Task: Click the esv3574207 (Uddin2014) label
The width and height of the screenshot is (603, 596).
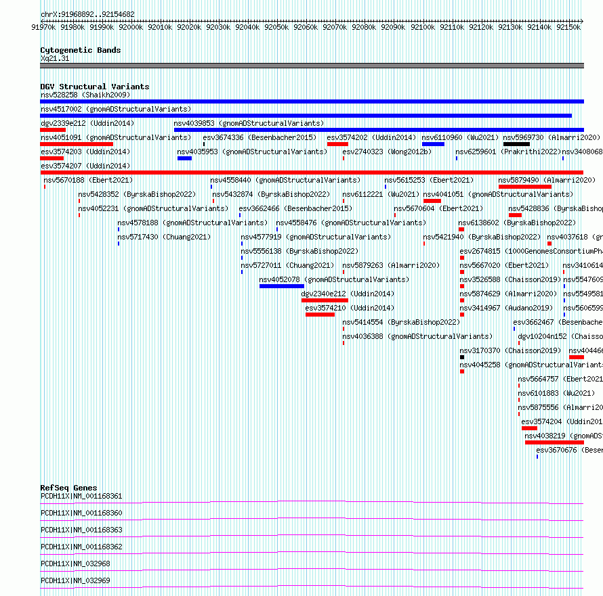Action: point(85,166)
